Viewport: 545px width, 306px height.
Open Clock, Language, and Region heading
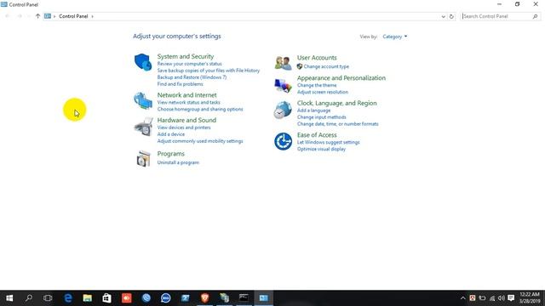point(336,103)
